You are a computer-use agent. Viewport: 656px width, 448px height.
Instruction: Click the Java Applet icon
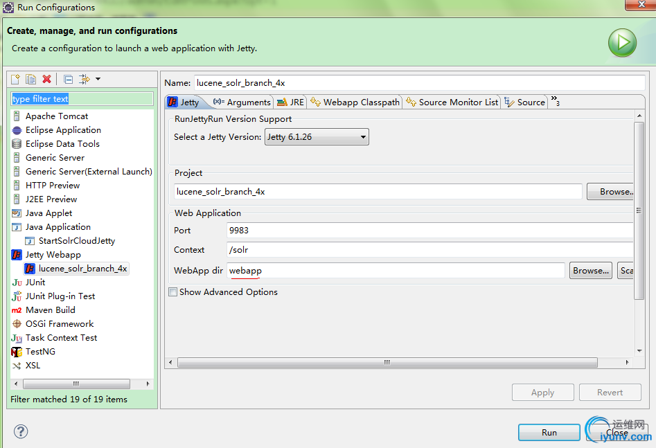(17, 213)
